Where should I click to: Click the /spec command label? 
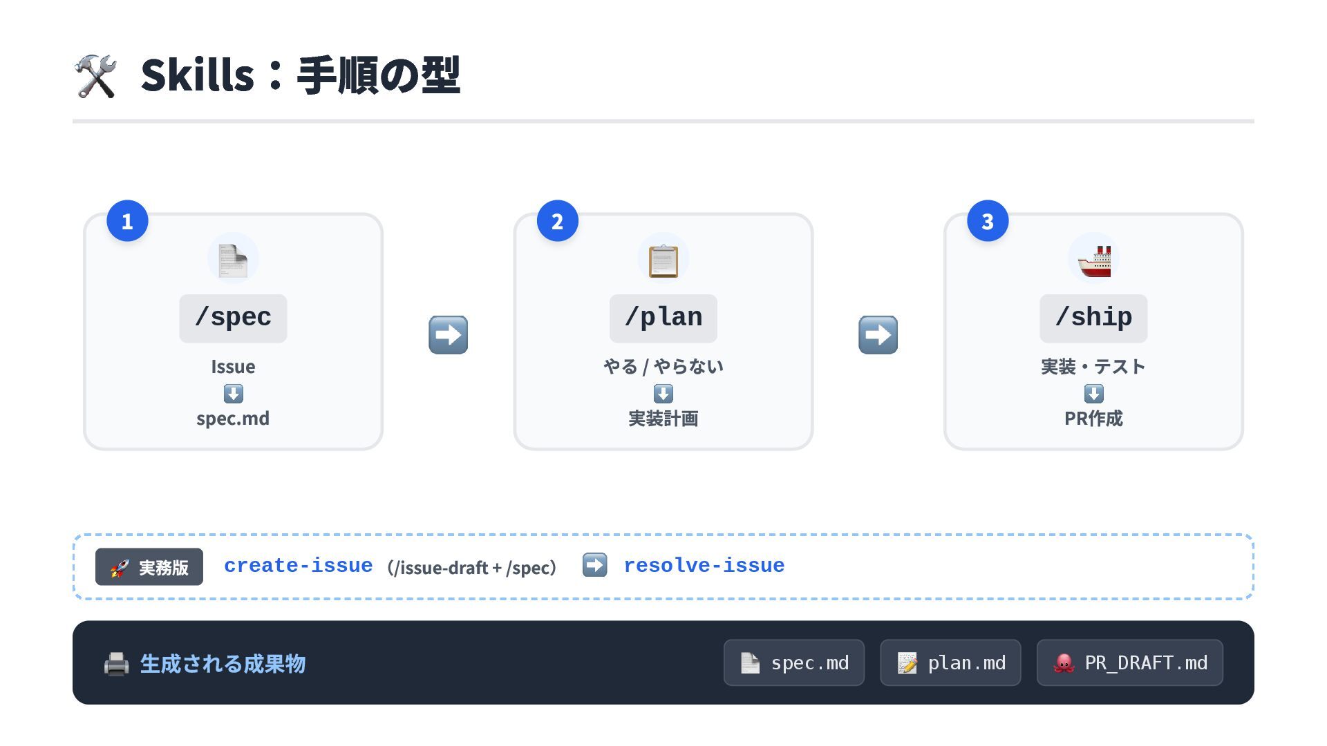233,318
